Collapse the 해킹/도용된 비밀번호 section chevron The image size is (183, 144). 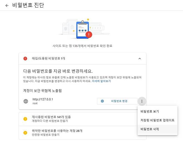[140, 58]
